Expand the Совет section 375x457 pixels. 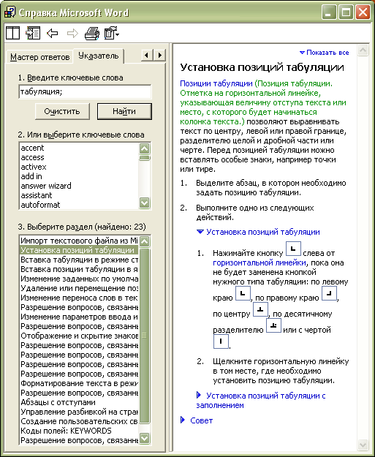click(197, 420)
